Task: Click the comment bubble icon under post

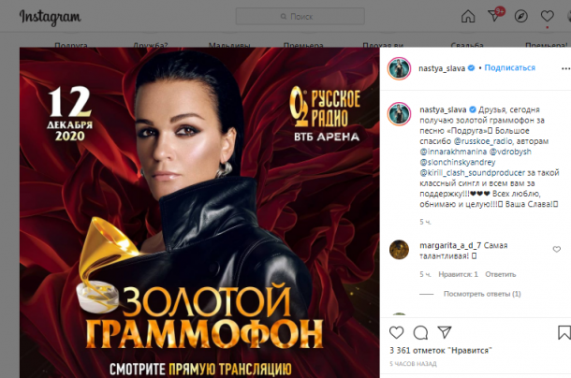Action: [x=420, y=332]
